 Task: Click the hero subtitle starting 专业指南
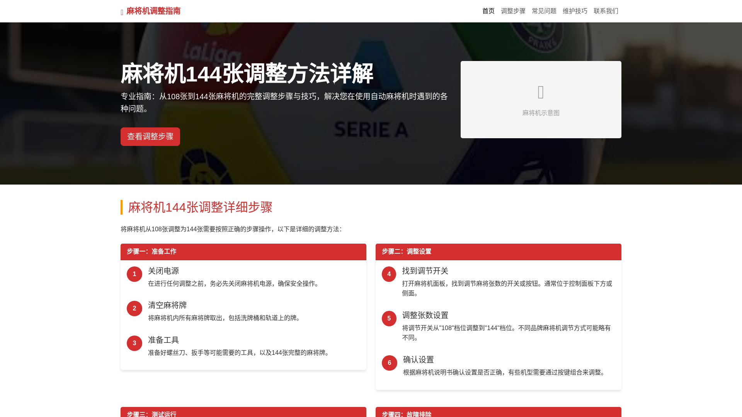click(284, 102)
